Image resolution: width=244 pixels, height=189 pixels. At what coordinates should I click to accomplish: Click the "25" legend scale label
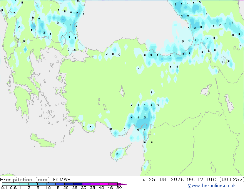[x=75, y=187]
